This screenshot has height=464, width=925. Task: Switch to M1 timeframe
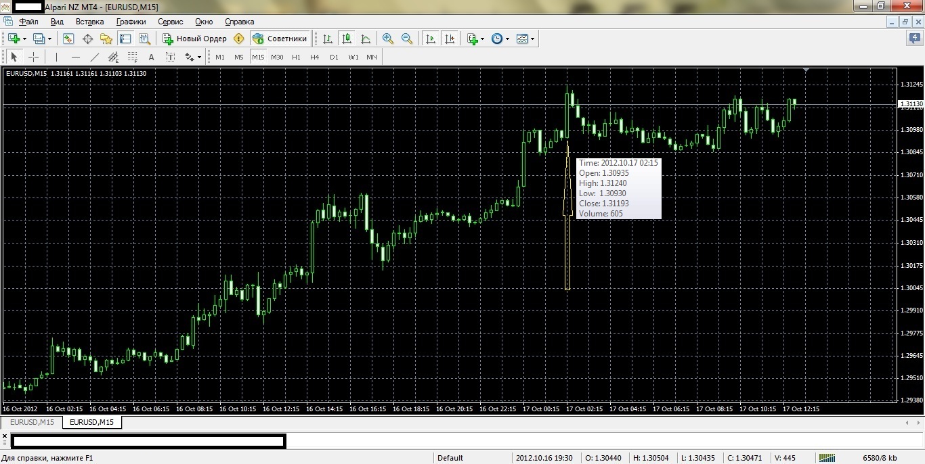[220, 57]
